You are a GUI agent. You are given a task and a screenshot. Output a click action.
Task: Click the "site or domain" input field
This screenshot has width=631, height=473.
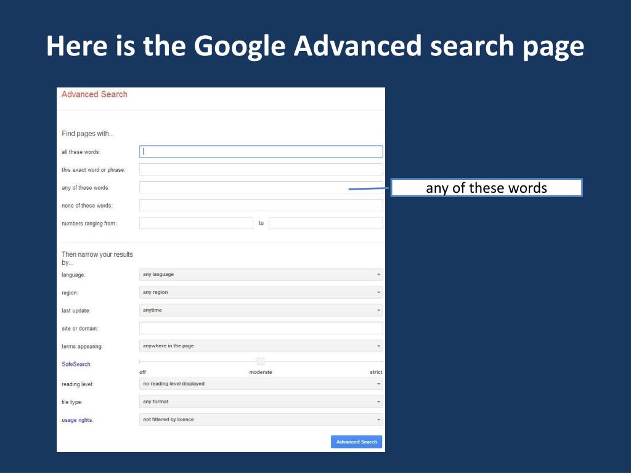click(x=261, y=328)
